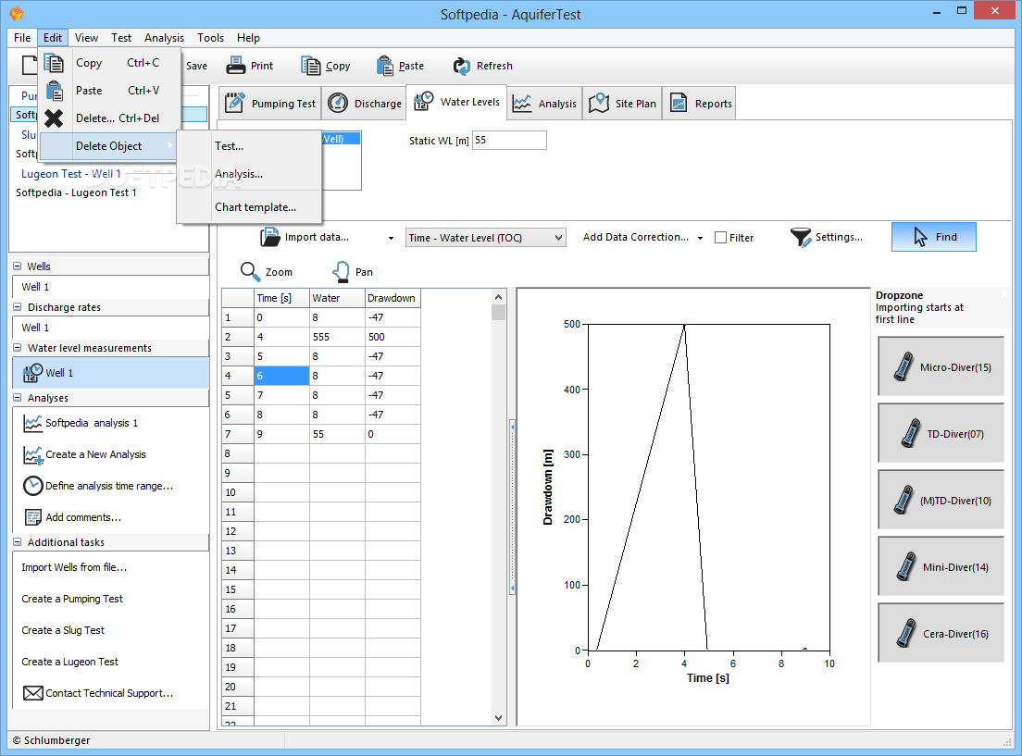The width and height of the screenshot is (1022, 756).
Task: Click the Static WL input field
Action: [x=509, y=140]
